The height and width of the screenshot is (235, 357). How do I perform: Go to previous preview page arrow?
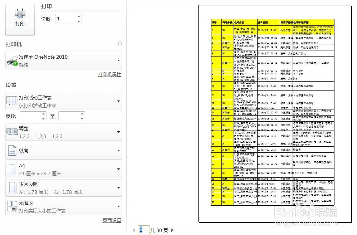pos(133,230)
